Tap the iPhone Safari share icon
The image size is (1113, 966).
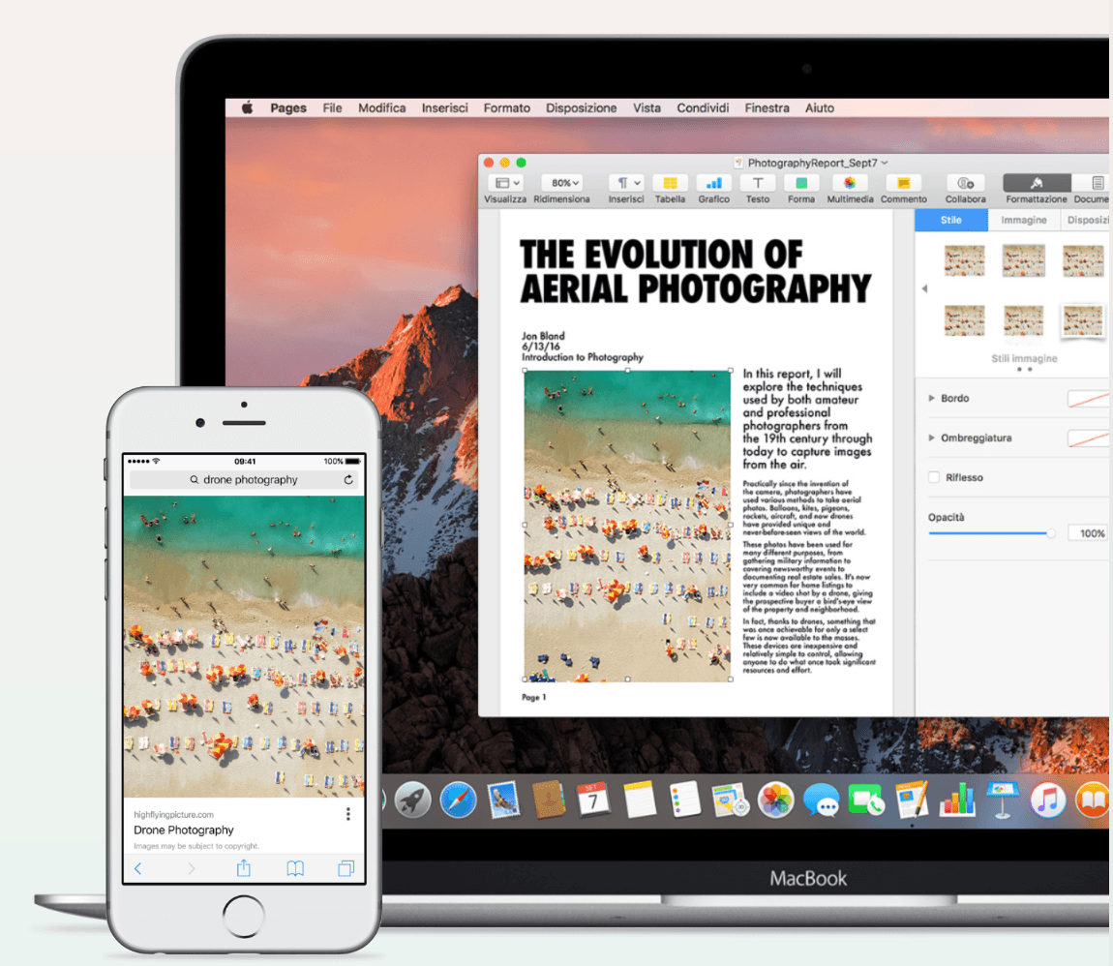(244, 867)
